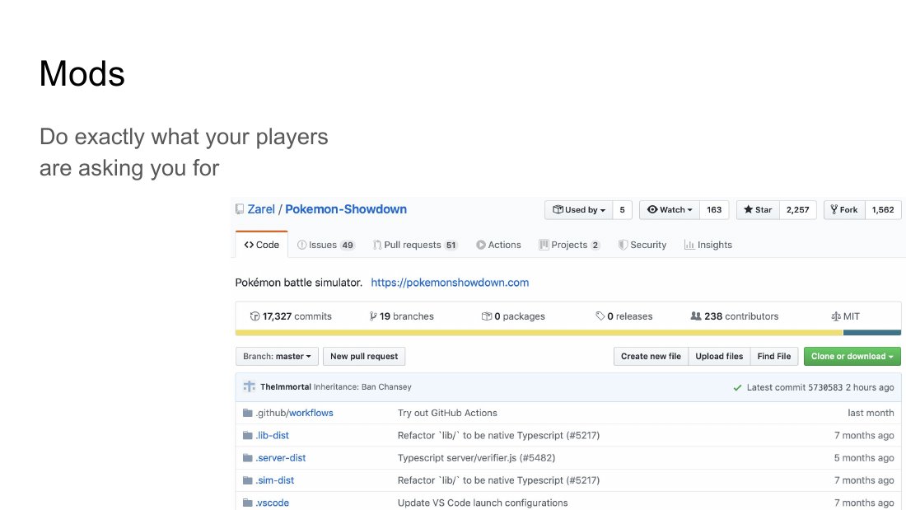The height and width of the screenshot is (510, 906).
Task: Open TheImmortal author link
Action: click(286, 387)
